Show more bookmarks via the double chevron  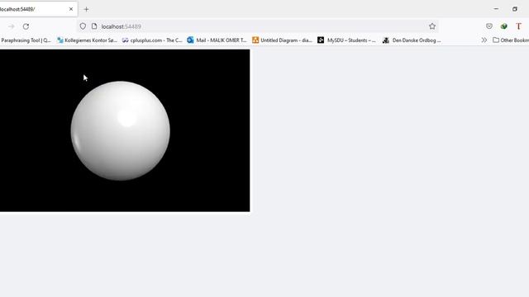(x=484, y=40)
